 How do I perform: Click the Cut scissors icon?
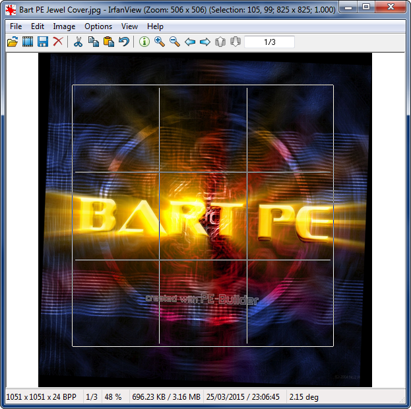(x=78, y=42)
